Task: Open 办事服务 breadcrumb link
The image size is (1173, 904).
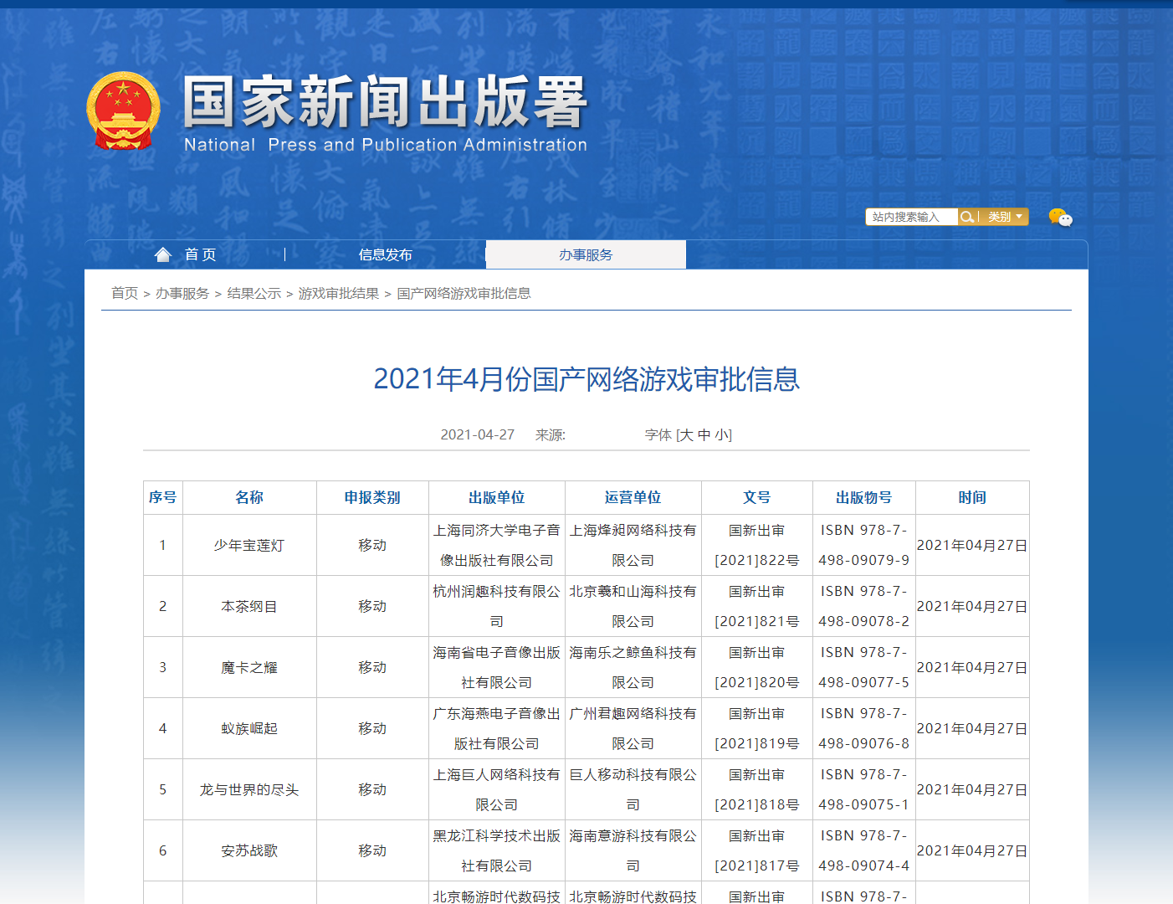Action: click(182, 293)
